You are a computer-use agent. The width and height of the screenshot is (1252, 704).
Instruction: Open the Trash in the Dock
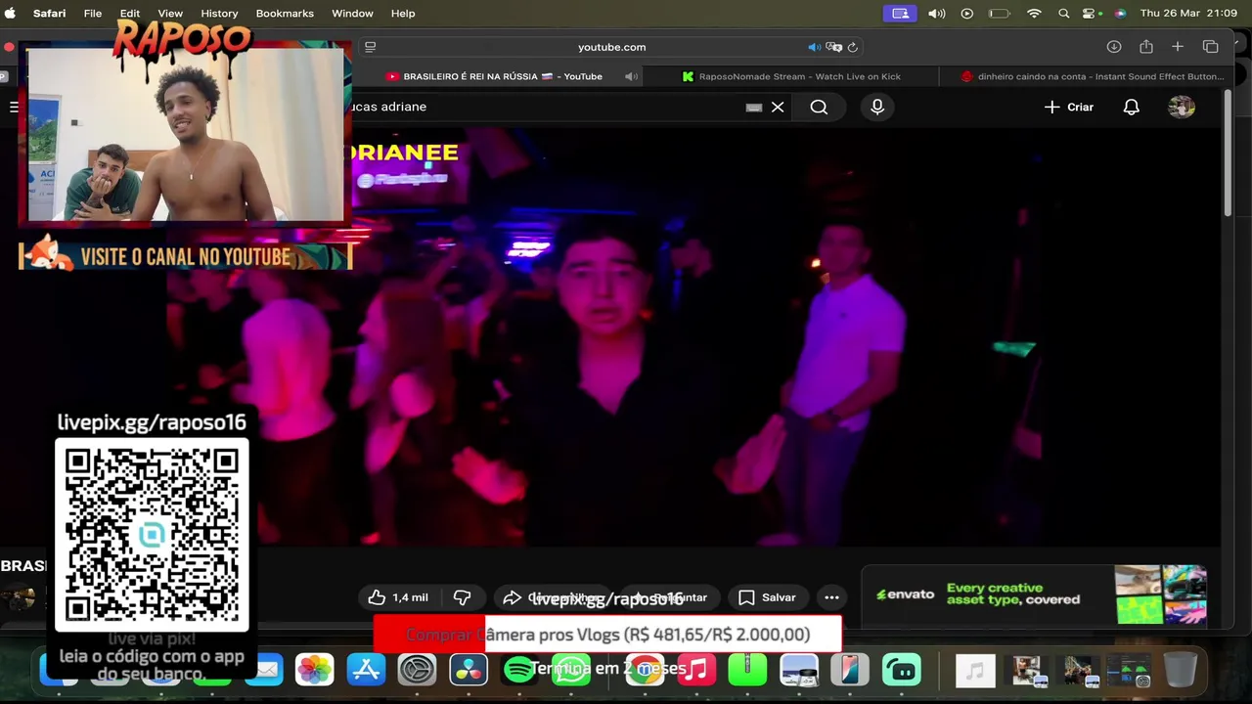[1181, 670]
